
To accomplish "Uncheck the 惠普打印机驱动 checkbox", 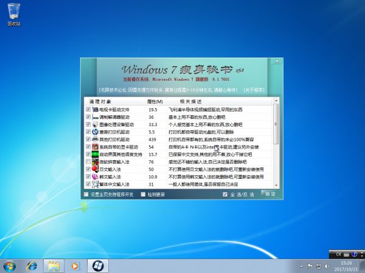I will pos(88,132).
